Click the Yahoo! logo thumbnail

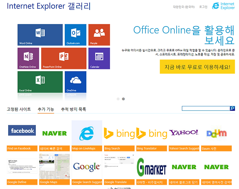tap(184, 133)
